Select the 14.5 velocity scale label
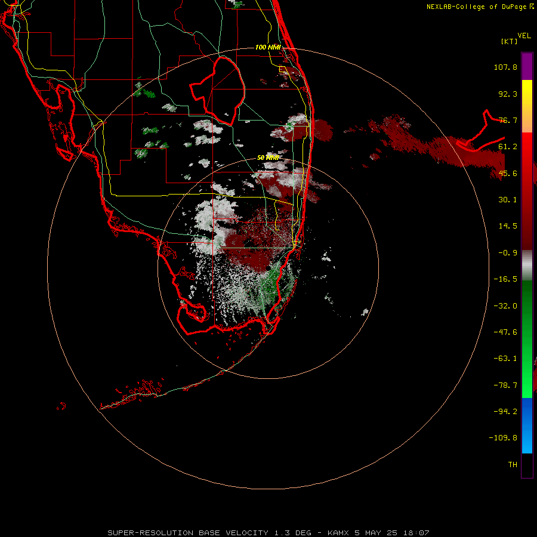 [x=508, y=226]
